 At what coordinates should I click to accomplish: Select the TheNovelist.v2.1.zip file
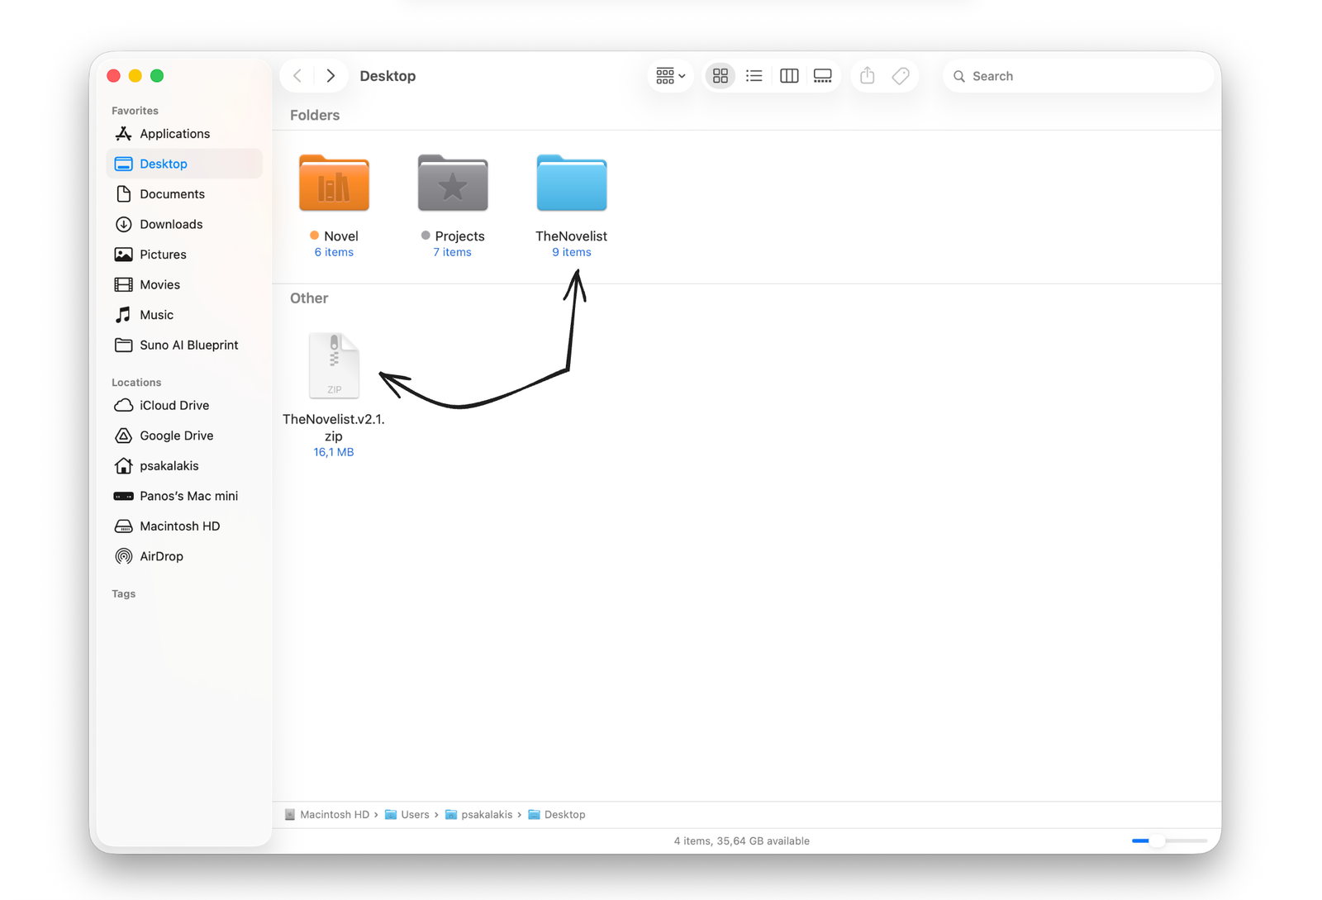(x=334, y=366)
